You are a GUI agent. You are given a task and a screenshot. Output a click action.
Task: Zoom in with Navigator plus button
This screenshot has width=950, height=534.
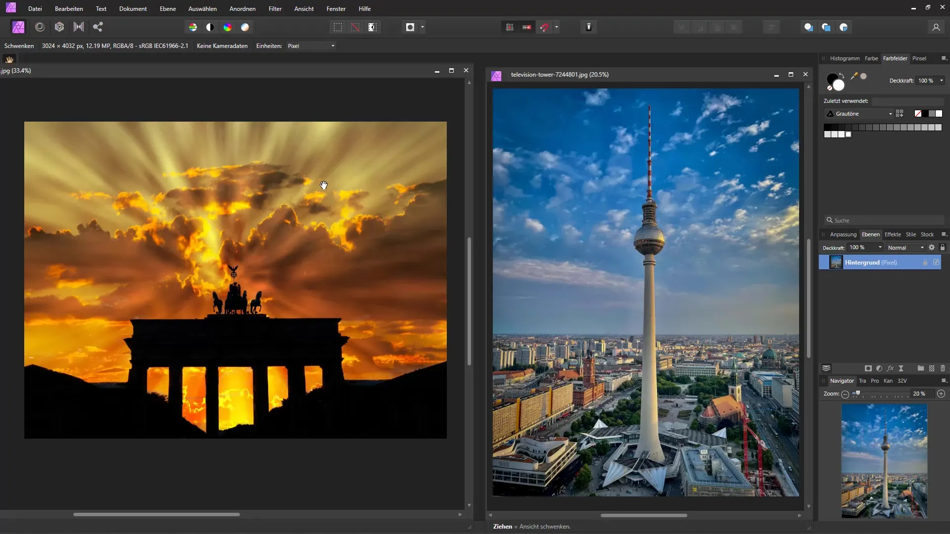click(941, 394)
